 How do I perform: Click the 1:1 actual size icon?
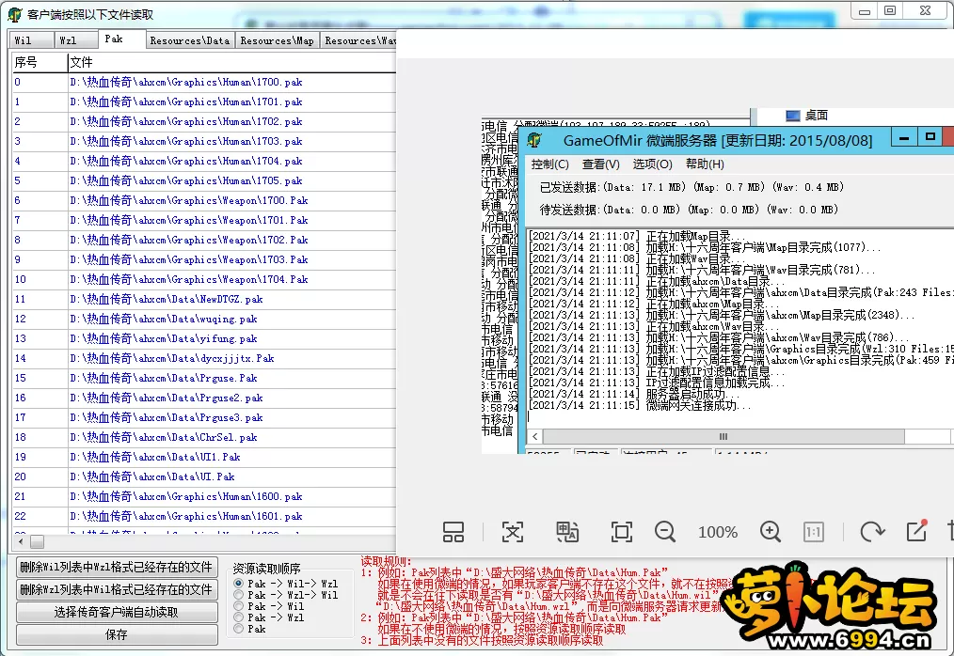(814, 533)
